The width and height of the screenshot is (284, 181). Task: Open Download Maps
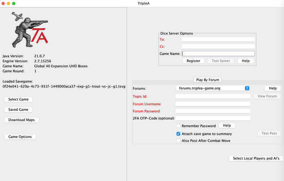[21, 120]
